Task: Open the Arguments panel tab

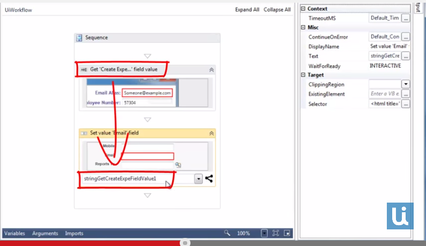Action: pyautogui.click(x=45, y=234)
